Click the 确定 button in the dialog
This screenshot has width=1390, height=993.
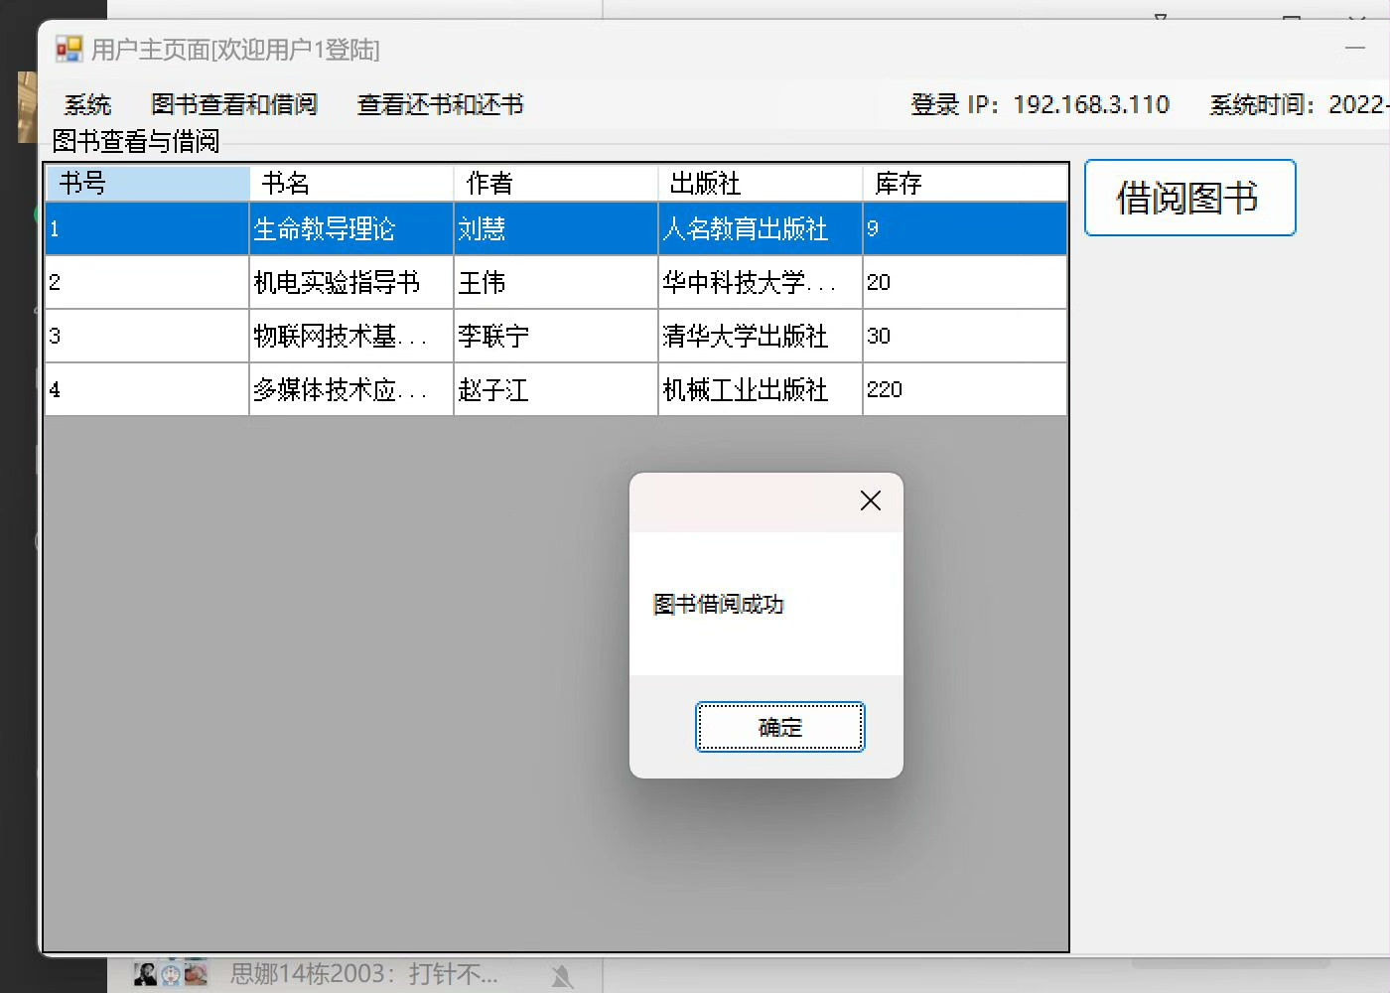[x=779, y=727]
